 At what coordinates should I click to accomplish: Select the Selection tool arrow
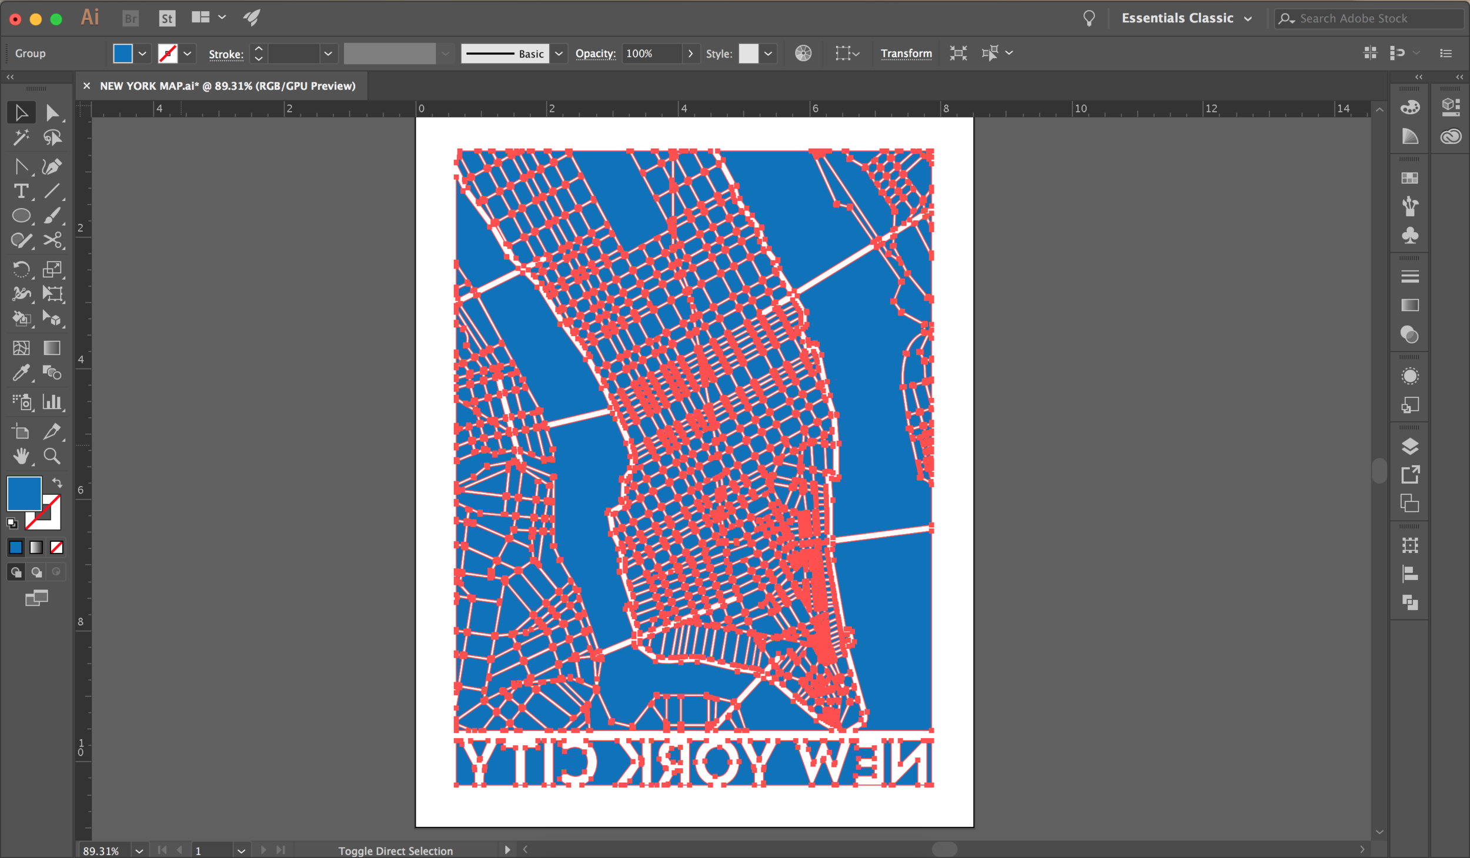[21, 112]
